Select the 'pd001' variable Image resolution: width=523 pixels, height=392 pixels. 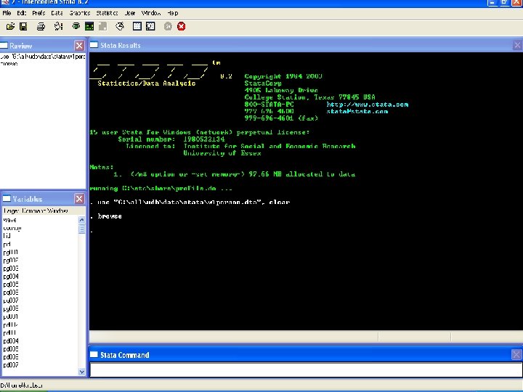tap(10, 317)
